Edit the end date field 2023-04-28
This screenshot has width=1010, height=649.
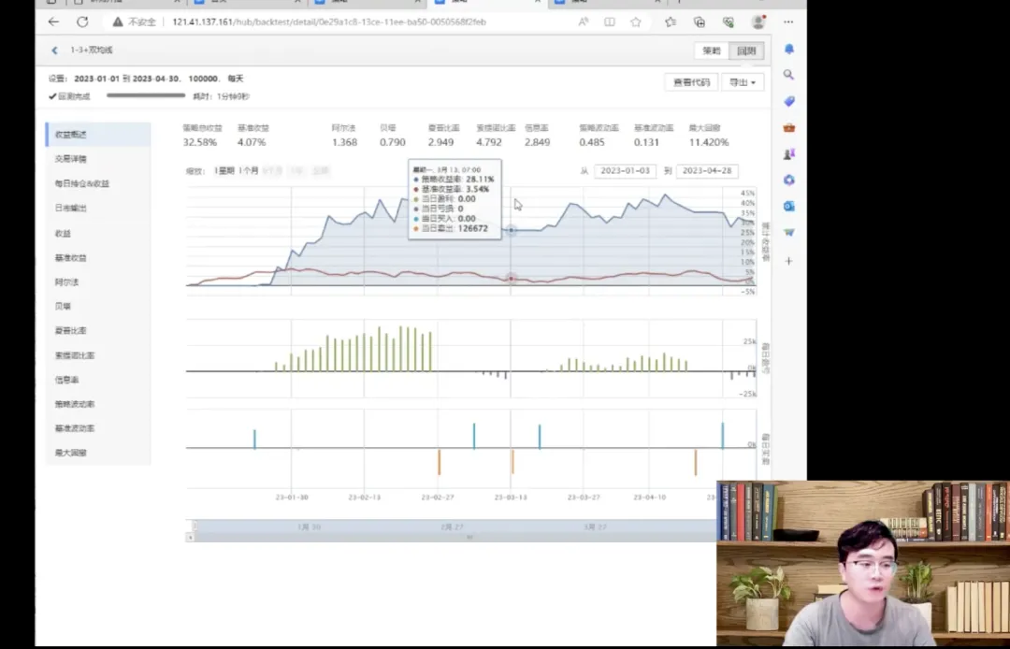pyautogui.click(x=707, y=171)
